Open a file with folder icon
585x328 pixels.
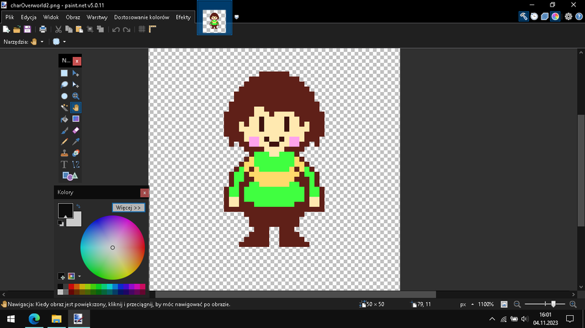point(16,29)
